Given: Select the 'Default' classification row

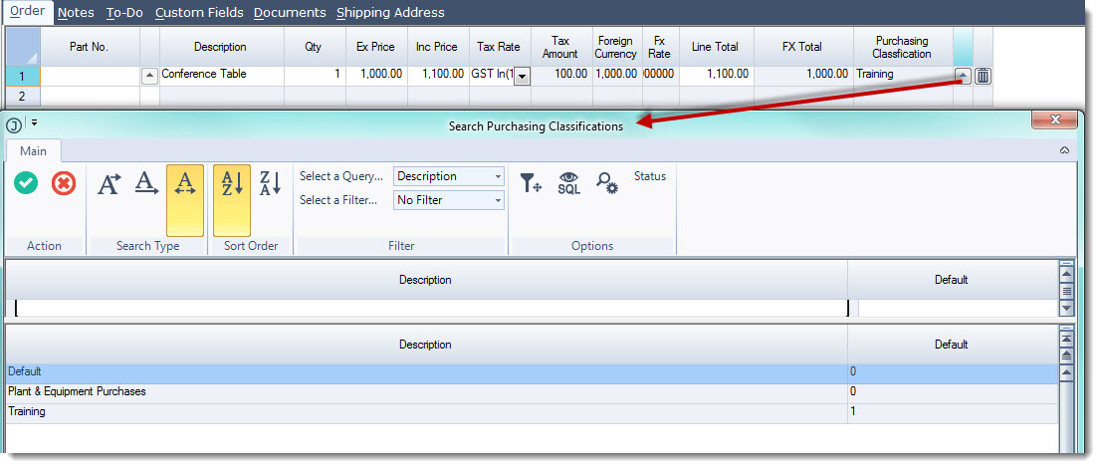Looking at the screenshot, I should pyautogui.click(x=531, y=373).
